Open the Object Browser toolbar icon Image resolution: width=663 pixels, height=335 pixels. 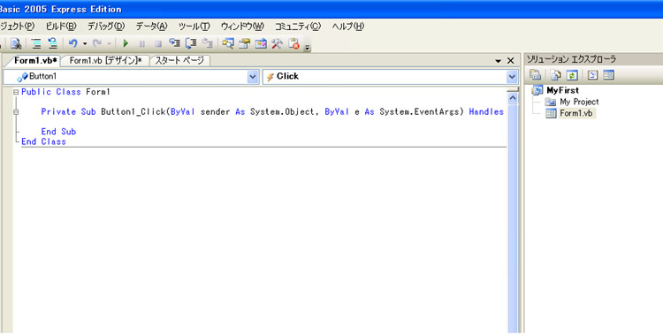point(261,43)
